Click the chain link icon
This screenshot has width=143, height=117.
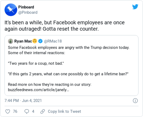(43, 111)
